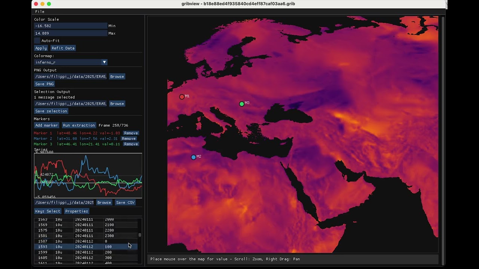Click the time series plot area
479x269 pixels.
(x=88, y=176)
